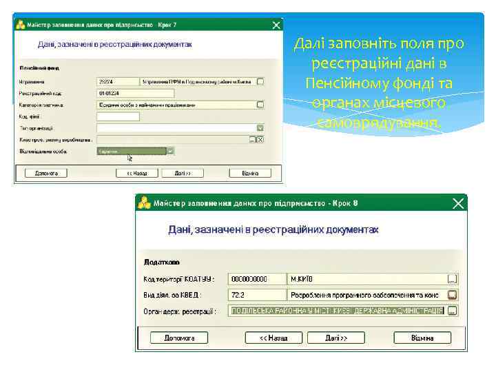
Task: Click the КОАТУУ code field 0000000000
Action: pos(257,279)
